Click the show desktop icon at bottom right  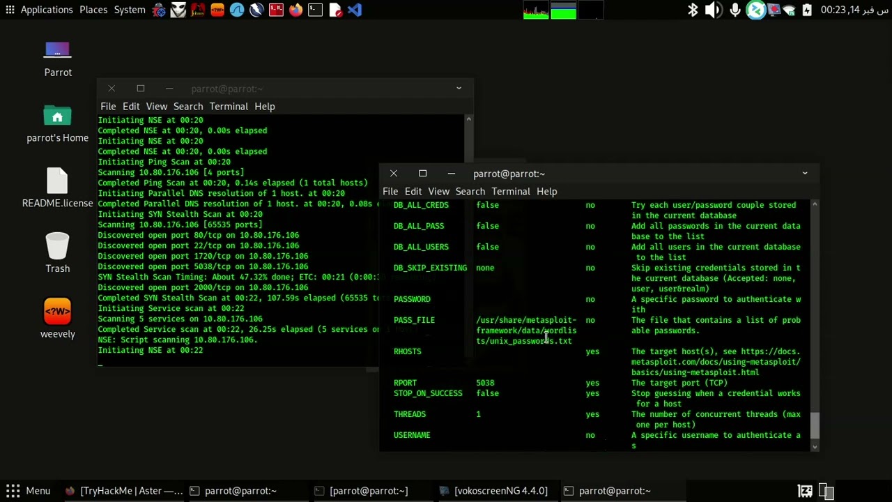826,491
